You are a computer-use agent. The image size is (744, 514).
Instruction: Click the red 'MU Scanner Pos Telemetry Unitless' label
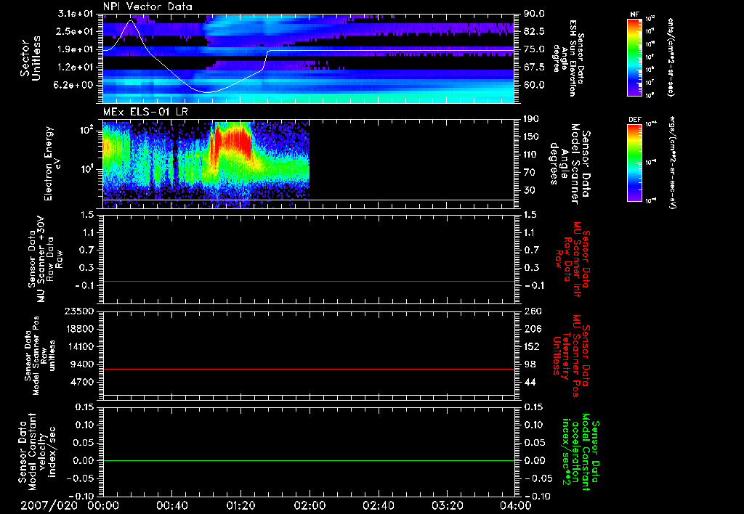click(x=571, y=355)
